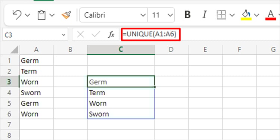
Task: Select all cells via corner triangle
Action: coord(14,50)
